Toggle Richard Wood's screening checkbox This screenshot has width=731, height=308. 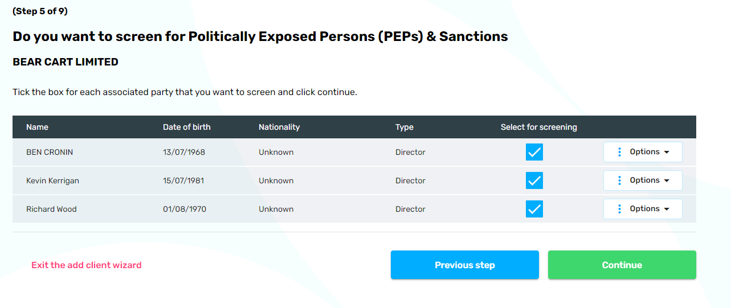coord(534,209)
